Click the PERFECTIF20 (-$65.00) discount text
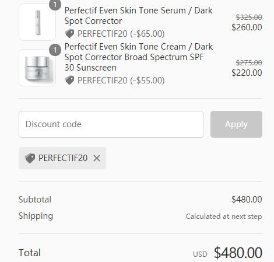Screen dimensions: 274x262 [121, 34]
